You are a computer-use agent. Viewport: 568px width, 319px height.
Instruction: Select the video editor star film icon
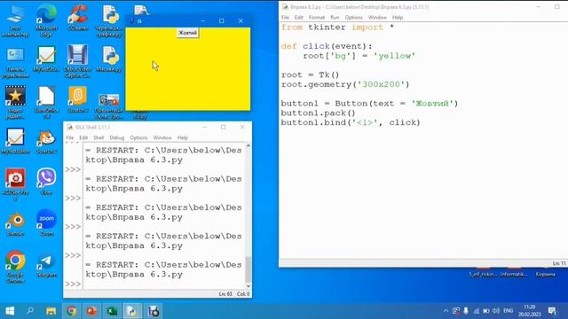pos(15,103)
